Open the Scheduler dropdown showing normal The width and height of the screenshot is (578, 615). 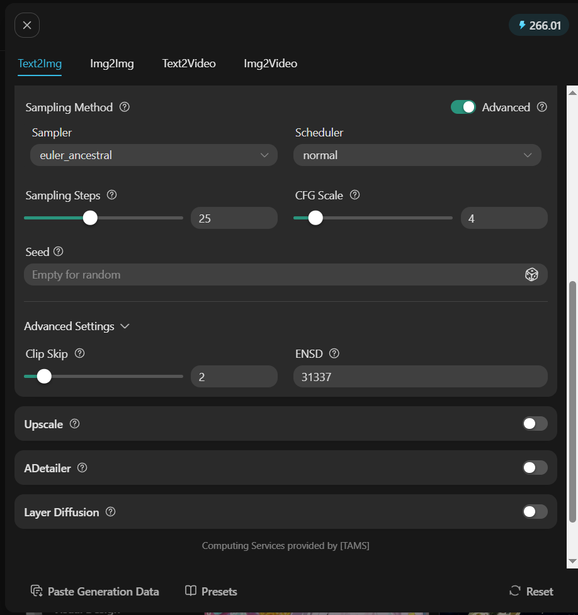click(417, 155)
